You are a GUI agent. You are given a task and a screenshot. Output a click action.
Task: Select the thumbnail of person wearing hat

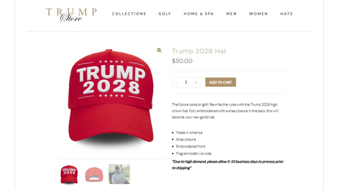click(119, 174)
